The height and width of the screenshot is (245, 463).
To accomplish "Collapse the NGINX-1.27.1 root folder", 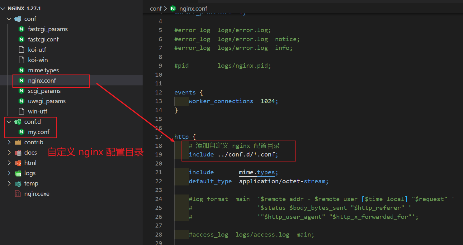I will click(x=3, y=8).
